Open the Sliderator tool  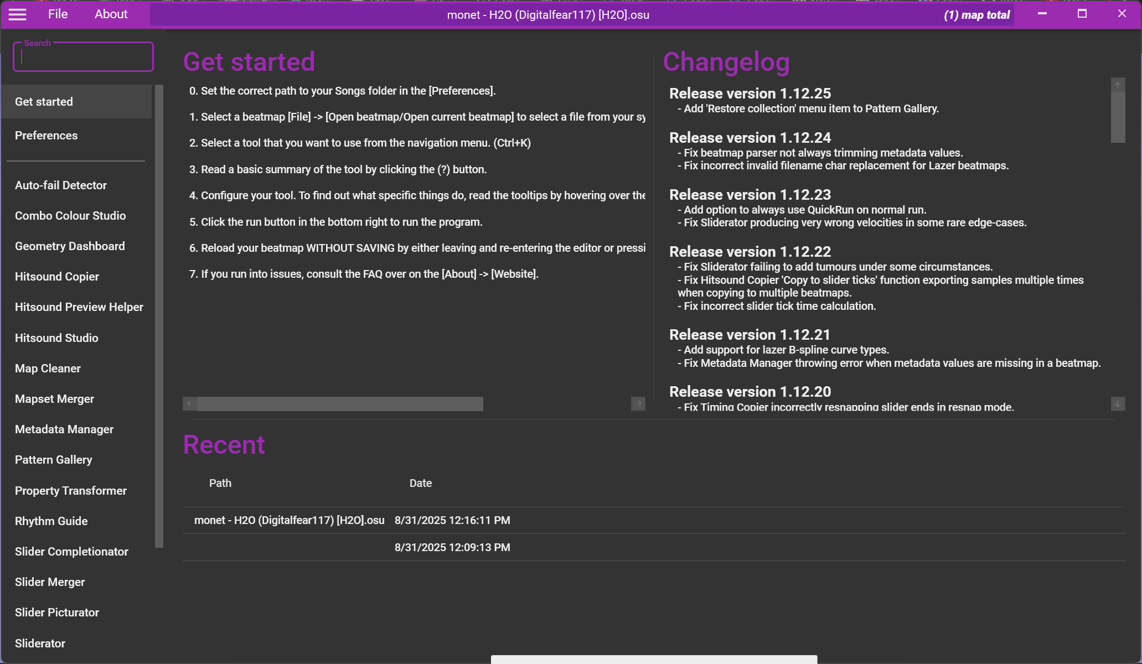[x=40, y=644]
